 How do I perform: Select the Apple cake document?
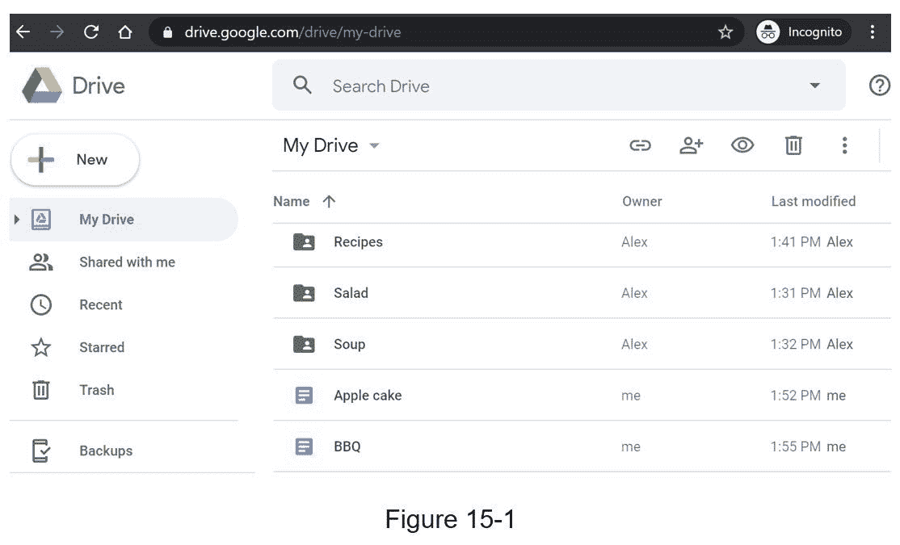pos(368,396)
